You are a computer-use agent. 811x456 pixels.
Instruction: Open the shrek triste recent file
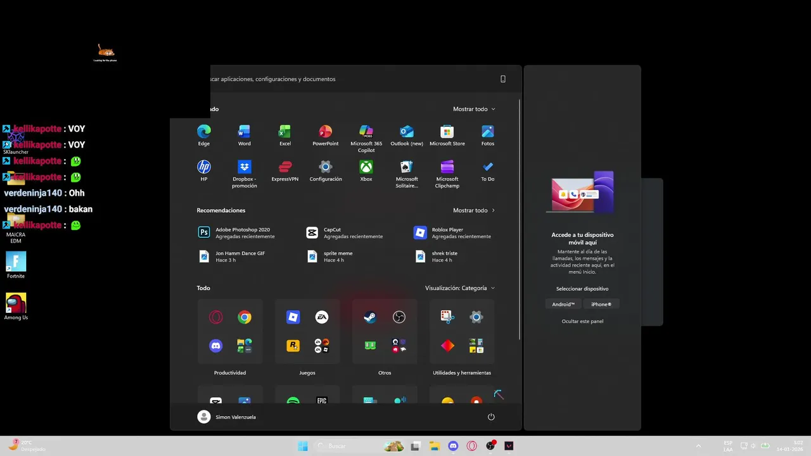[437, 256]
